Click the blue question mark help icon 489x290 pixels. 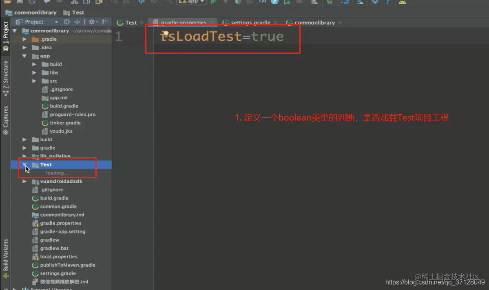(387, 2)
